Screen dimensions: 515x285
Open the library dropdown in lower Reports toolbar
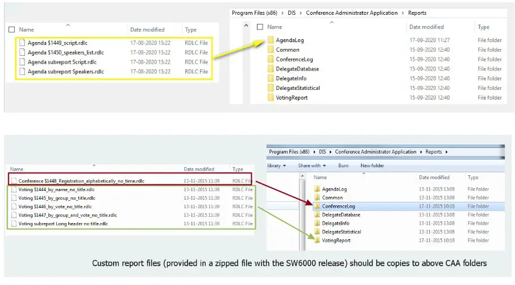pyautogui.click(x=276, y=166)
